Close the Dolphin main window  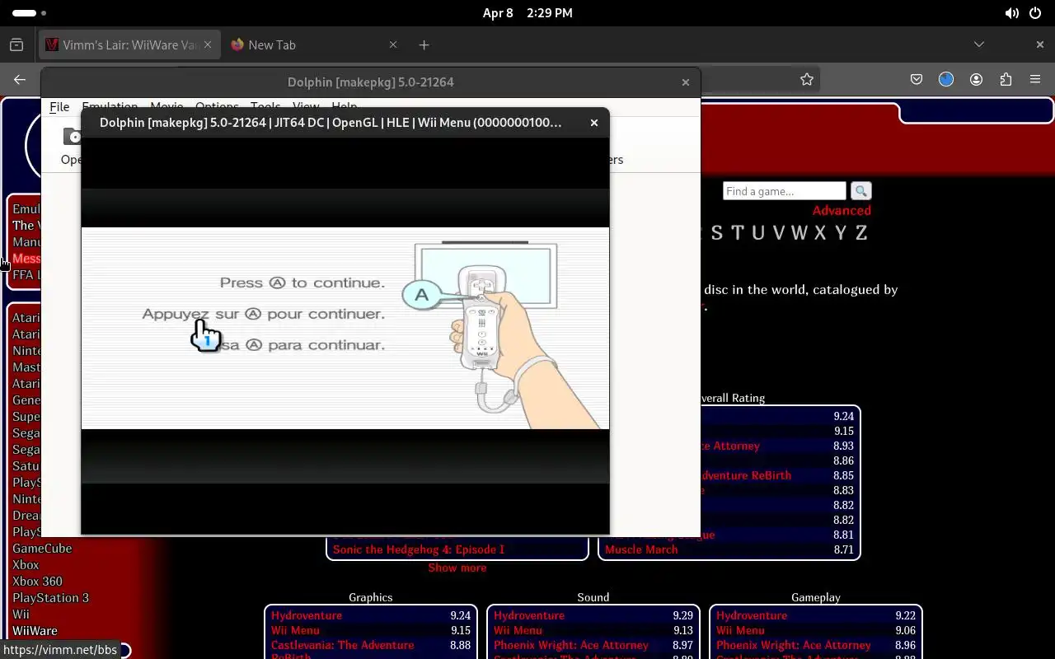tap(685, 82)
